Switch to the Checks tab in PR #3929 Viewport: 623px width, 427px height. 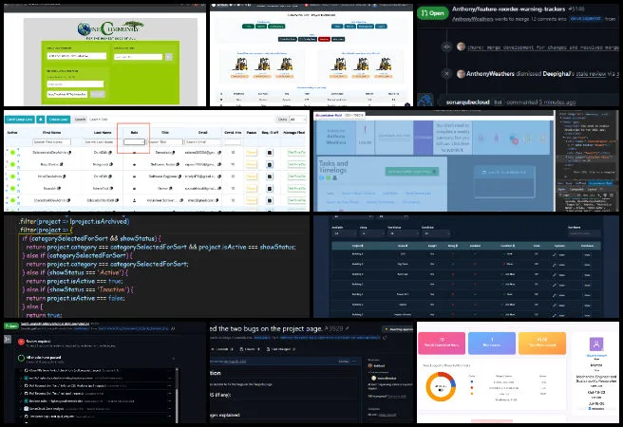click(x=250, y=349)
